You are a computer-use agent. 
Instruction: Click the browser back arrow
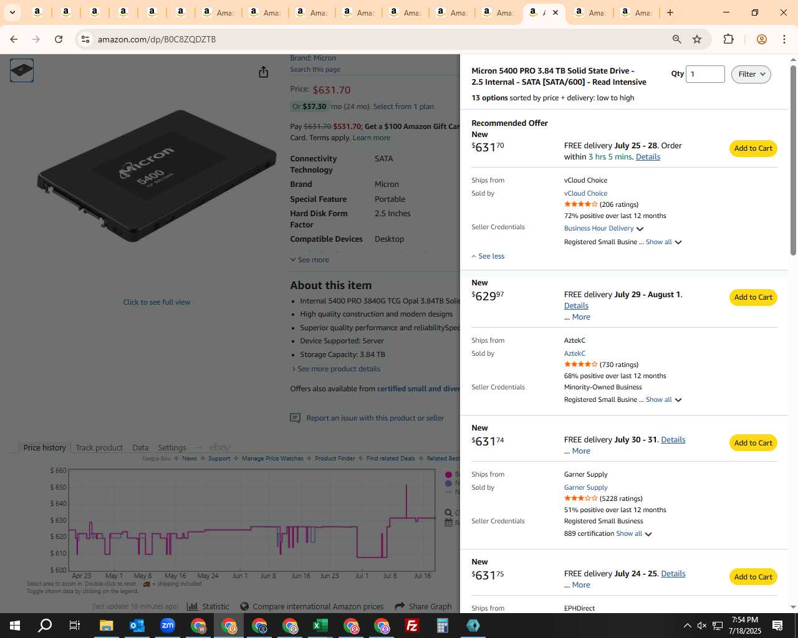click(x=14, y=39)
